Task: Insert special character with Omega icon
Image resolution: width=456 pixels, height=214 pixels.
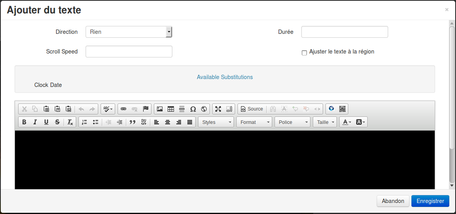Action: click(x=193, y=109)
